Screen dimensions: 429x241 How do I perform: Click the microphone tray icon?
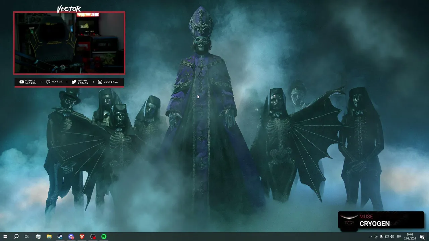coord(381,237)
